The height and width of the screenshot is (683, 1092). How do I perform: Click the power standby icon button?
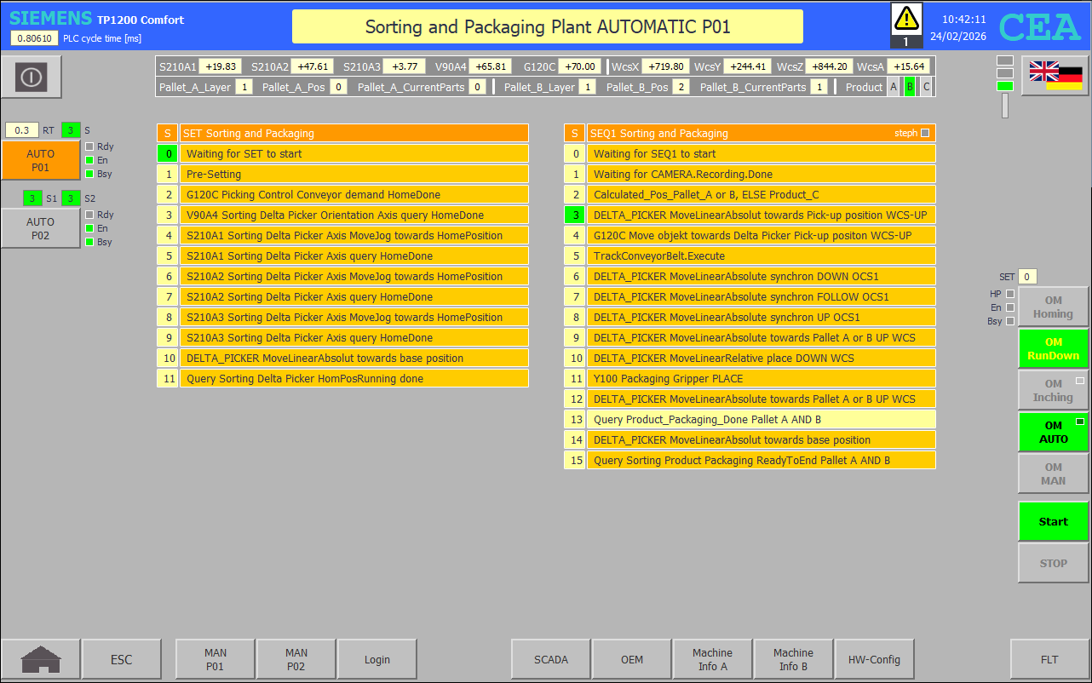[x=31, y=77]
